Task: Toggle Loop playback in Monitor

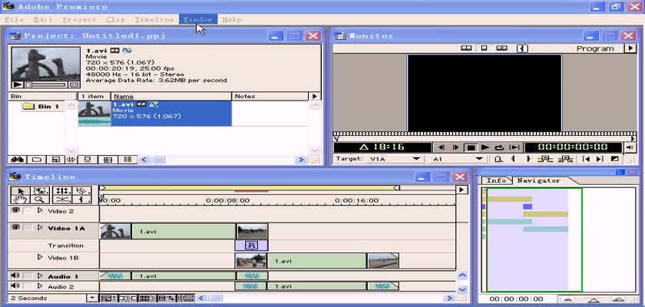Action: pos(499,147)
